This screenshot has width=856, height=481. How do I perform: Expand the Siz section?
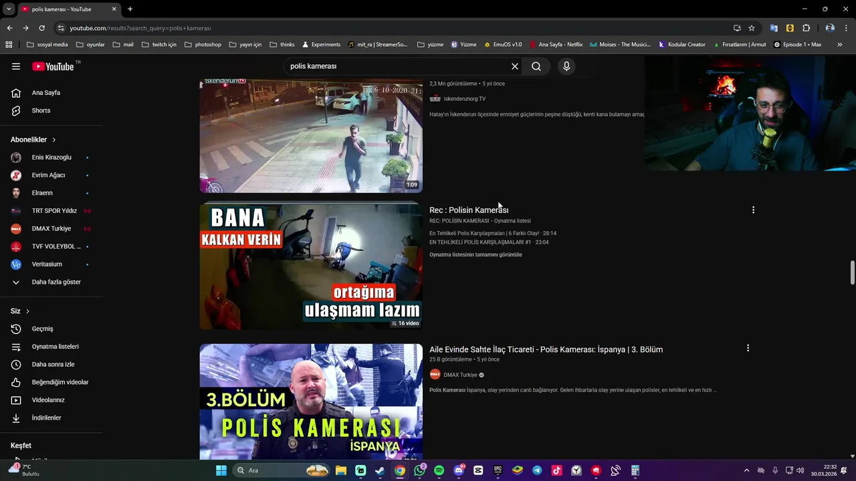coord(20,311)
